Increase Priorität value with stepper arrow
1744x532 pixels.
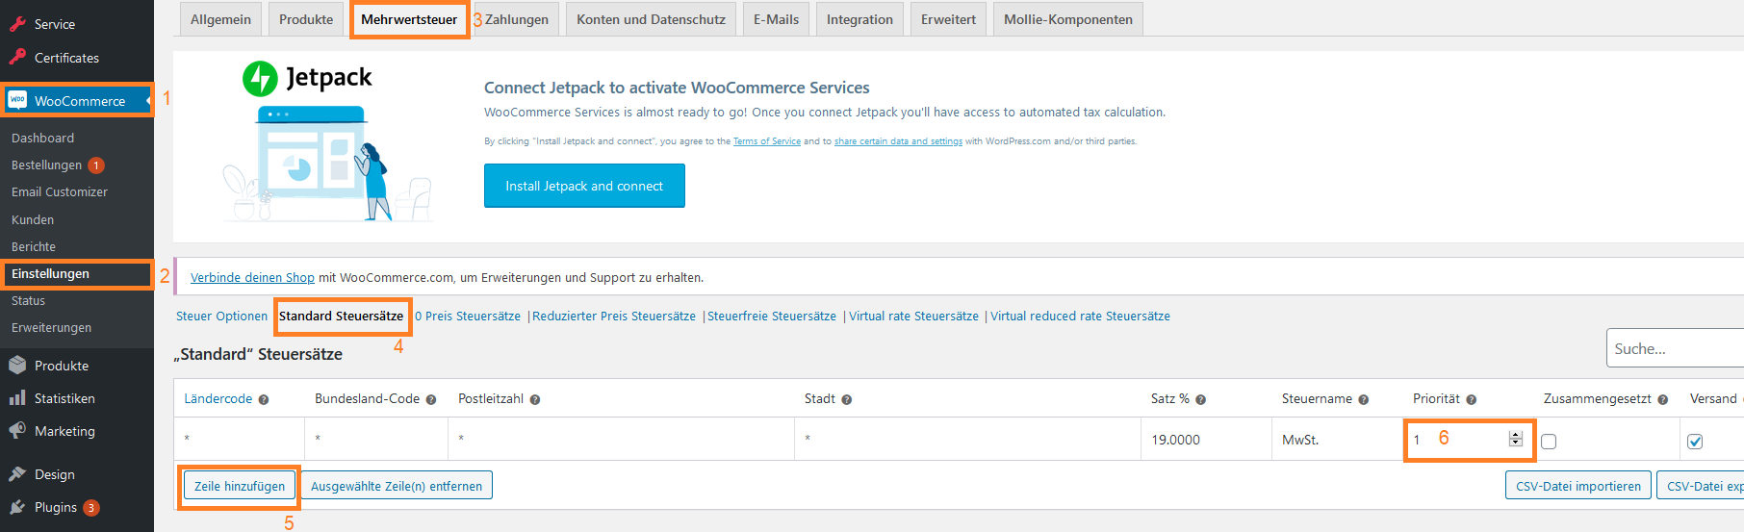(x=1516, y=435)
